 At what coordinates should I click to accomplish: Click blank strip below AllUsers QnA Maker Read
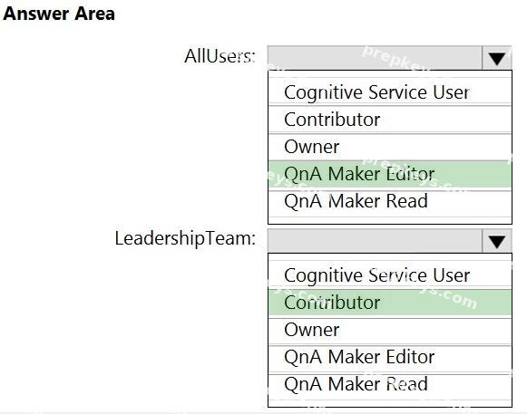[x=390, y=221]
